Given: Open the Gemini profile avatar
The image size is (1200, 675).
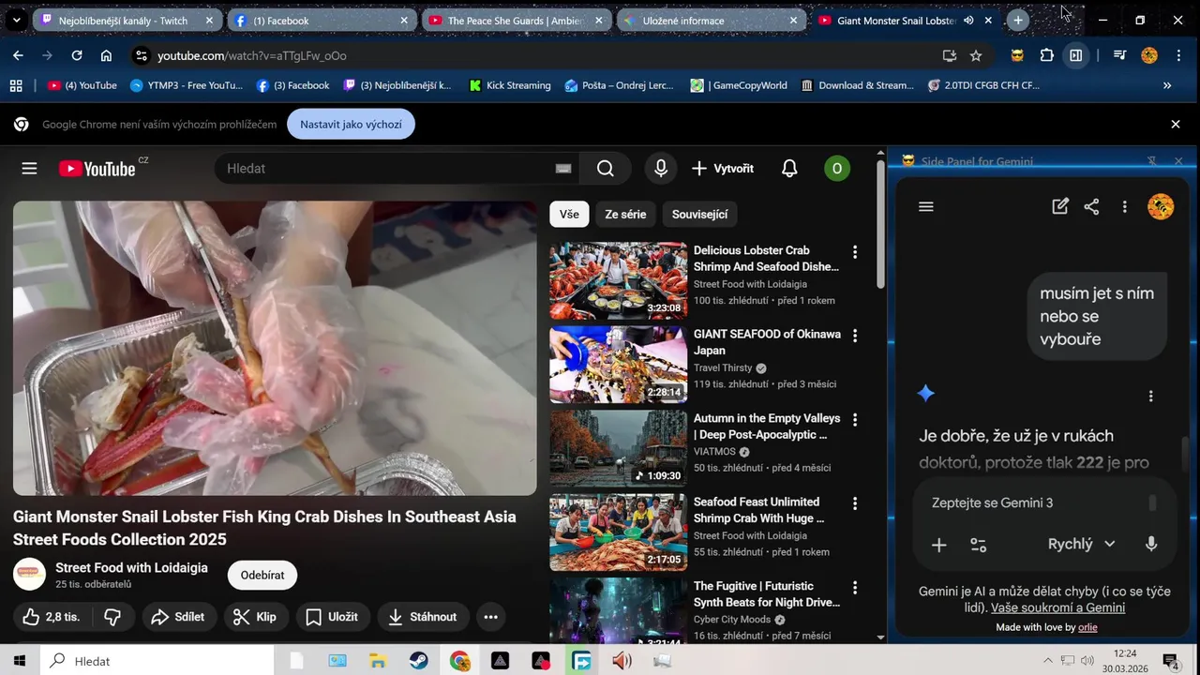Looking at the screenshot, I should pyautogui.click(x=1161, y=207).
